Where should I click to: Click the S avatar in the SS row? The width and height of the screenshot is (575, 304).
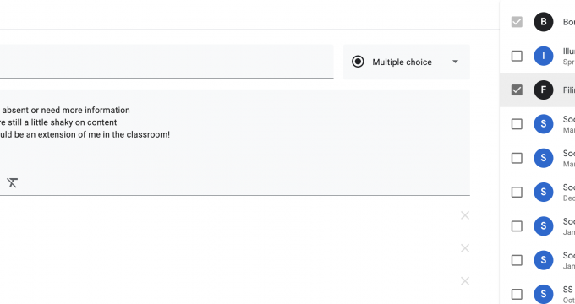click(544, 294)
